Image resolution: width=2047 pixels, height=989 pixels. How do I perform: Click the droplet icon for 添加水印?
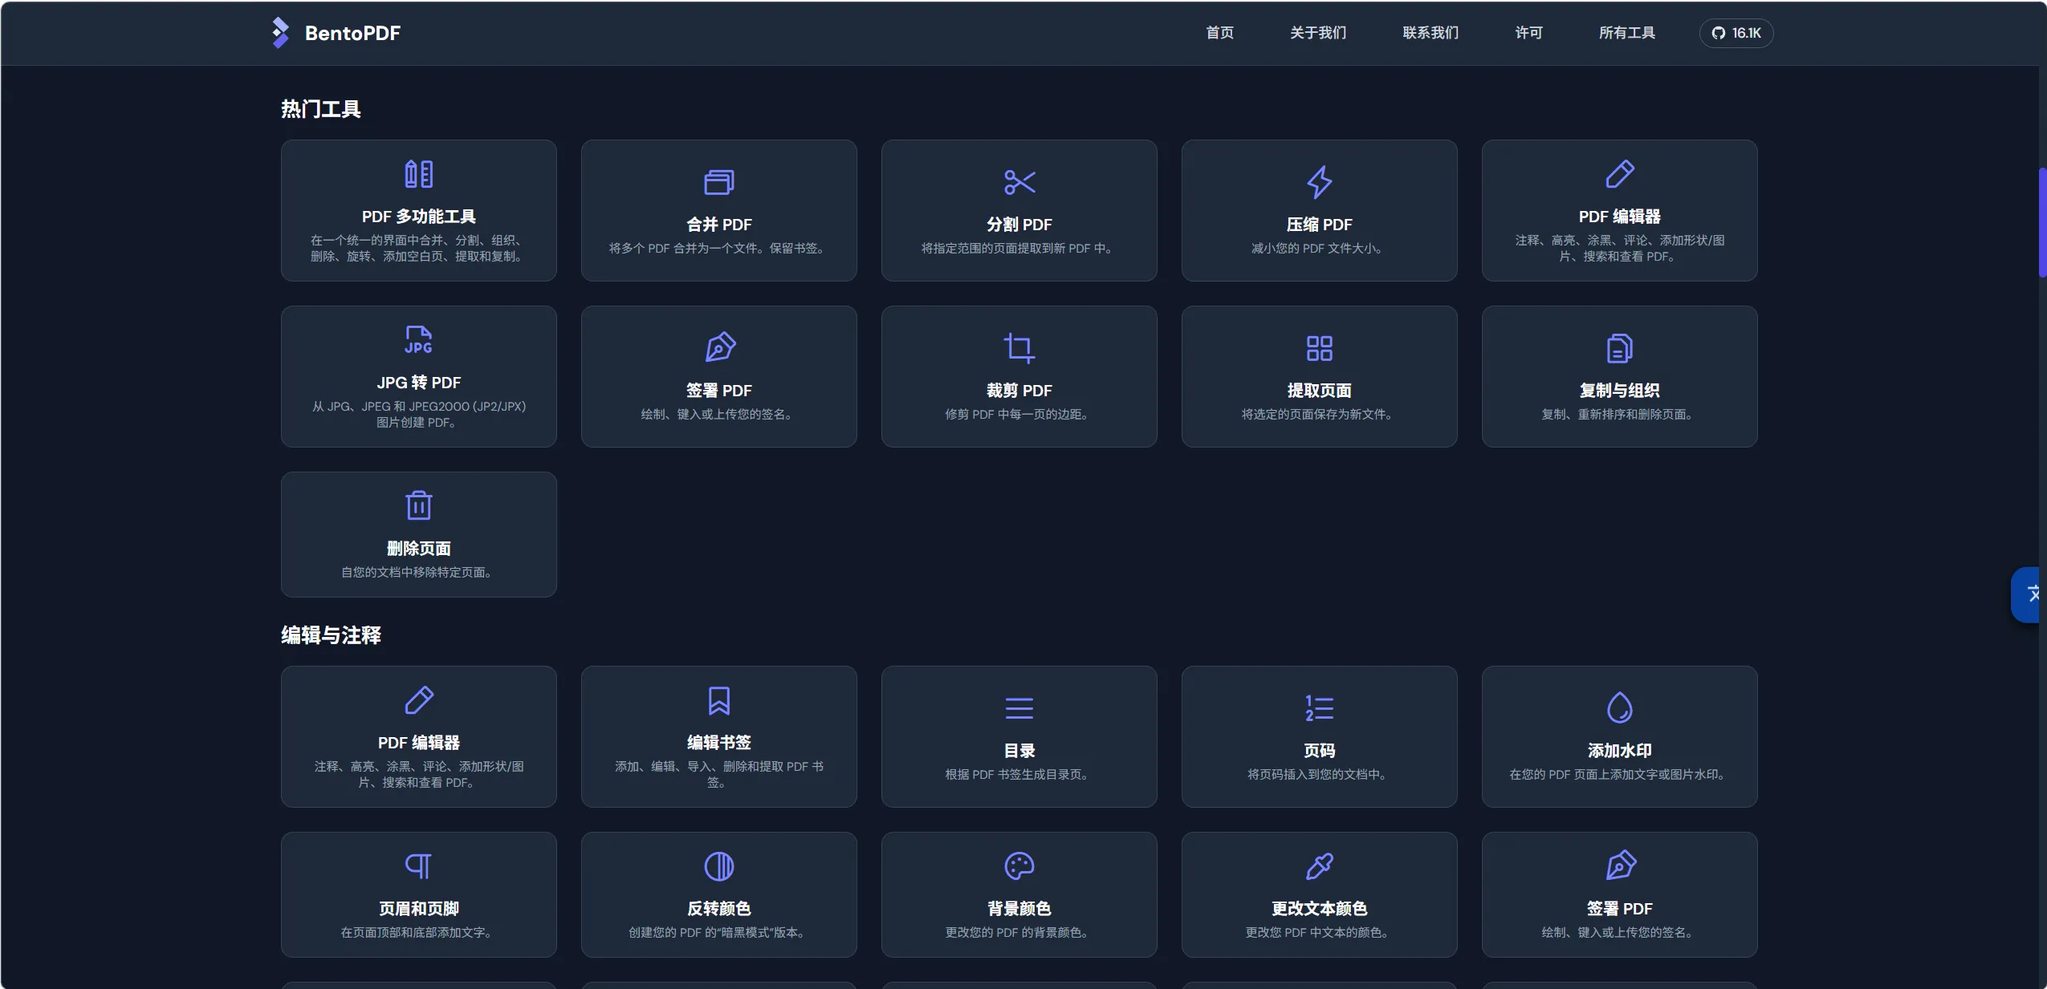(x=1619, y=707)
